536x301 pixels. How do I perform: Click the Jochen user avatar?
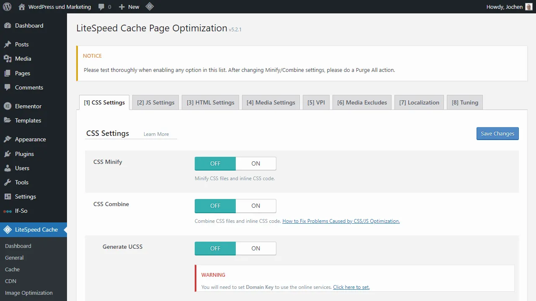coord(529,7)
